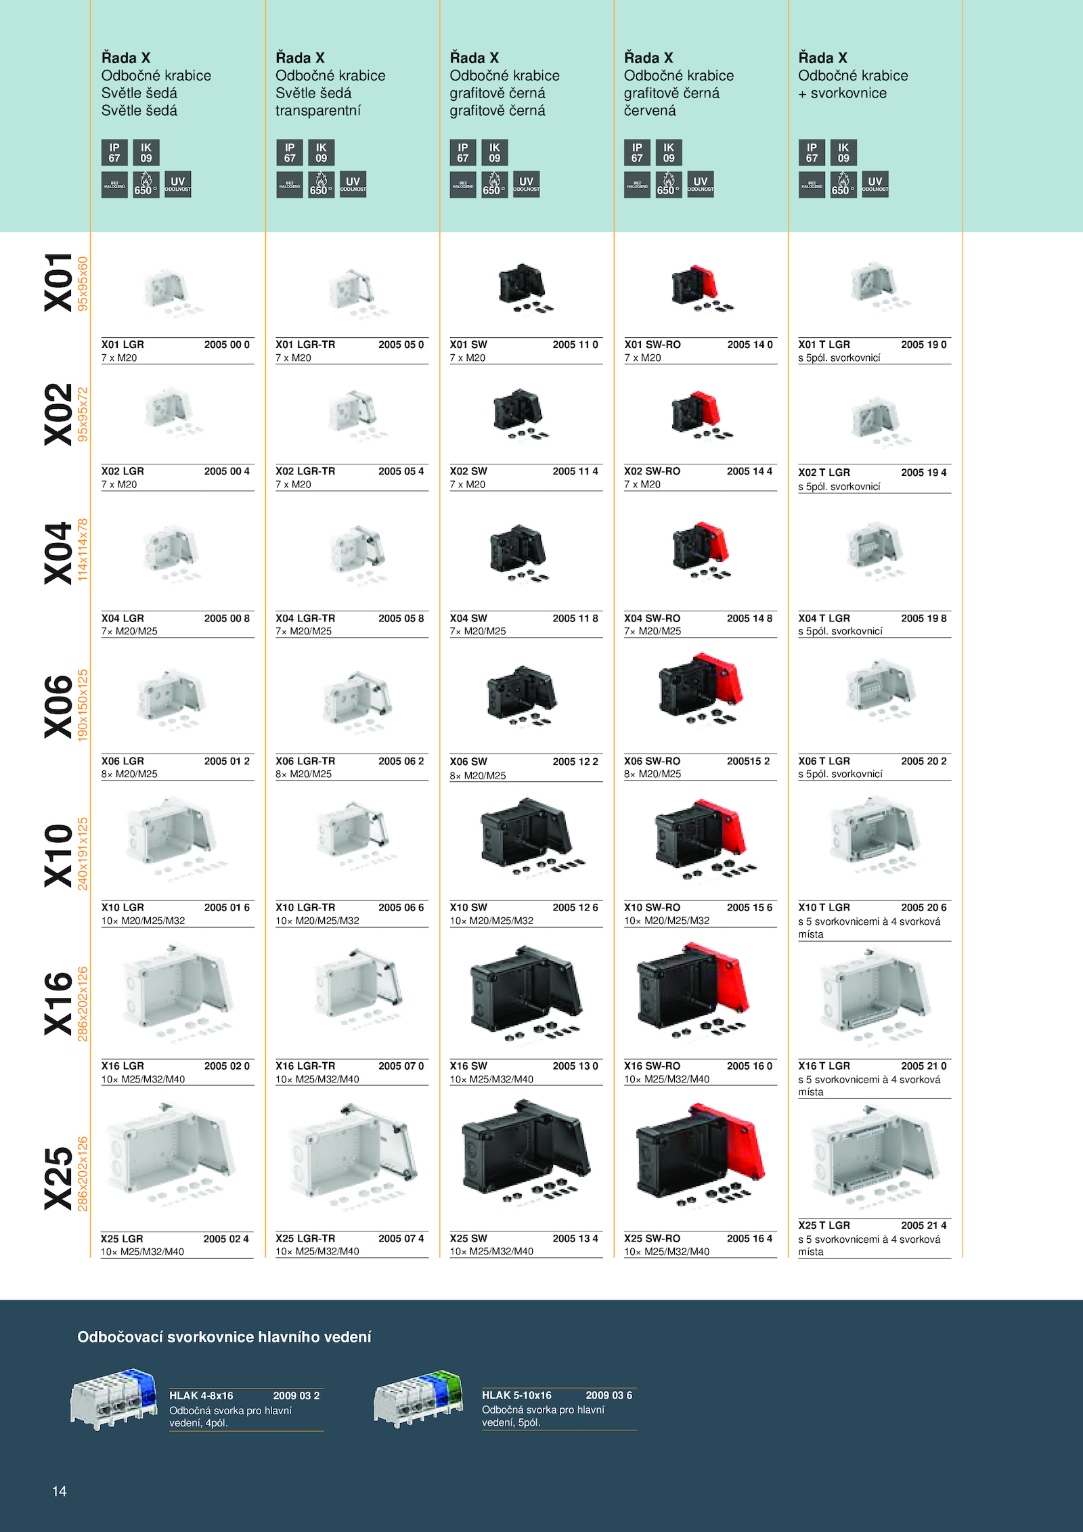Select the X10 LGR-TR transparent box image
This screenshot has width=1083, height=1532.
coord(351,835)
